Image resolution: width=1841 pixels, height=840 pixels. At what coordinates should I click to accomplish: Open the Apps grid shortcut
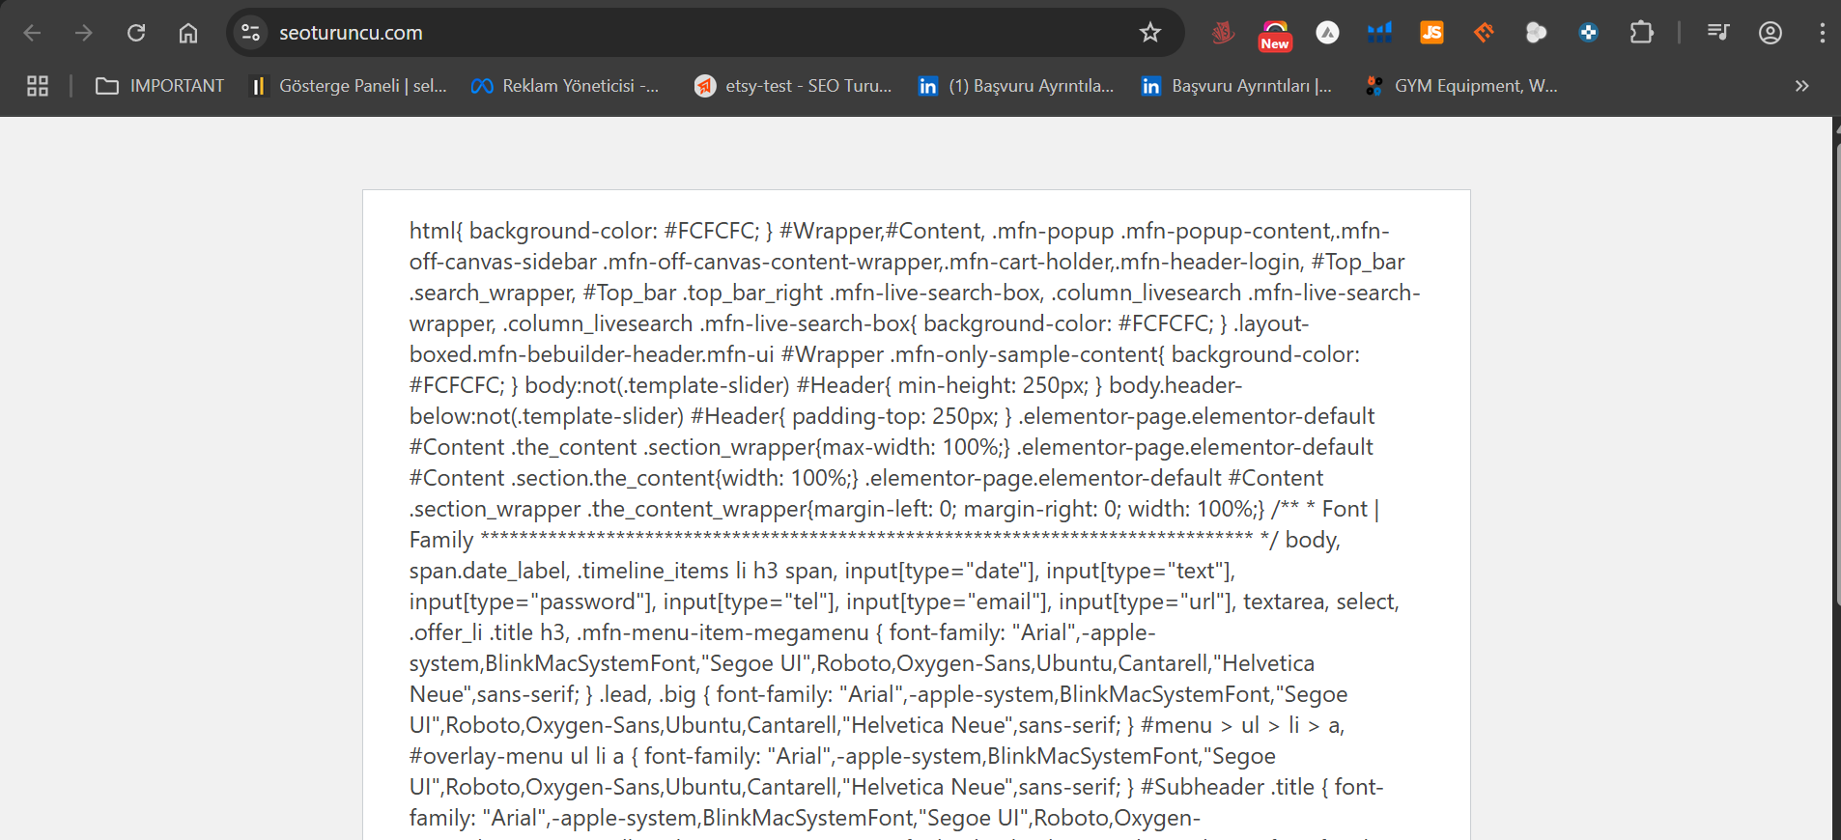[38, 86]
